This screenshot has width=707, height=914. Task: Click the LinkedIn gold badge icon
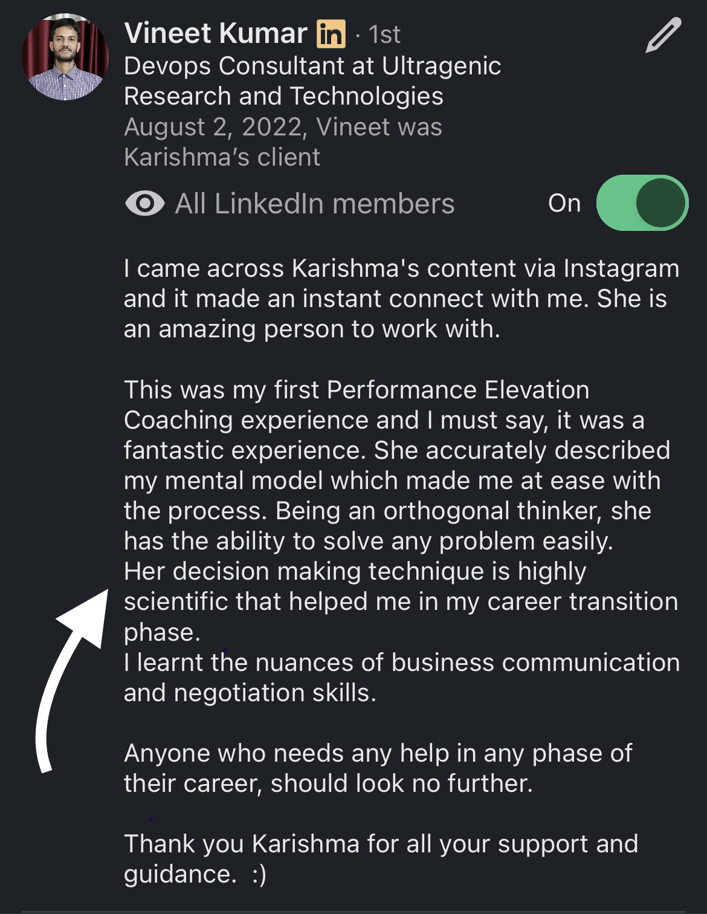331,34
